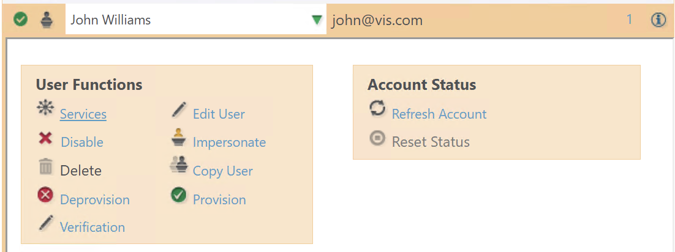
Task: Click the pencil icon beside Edit User
Action: tap(179, 109)
